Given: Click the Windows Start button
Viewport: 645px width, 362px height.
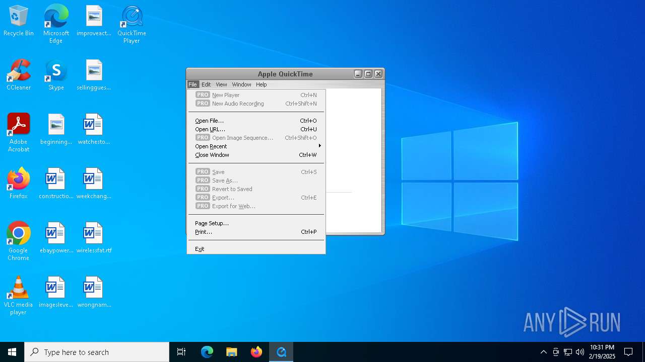Looking at the screenshot, I should (x=12, y=352).
